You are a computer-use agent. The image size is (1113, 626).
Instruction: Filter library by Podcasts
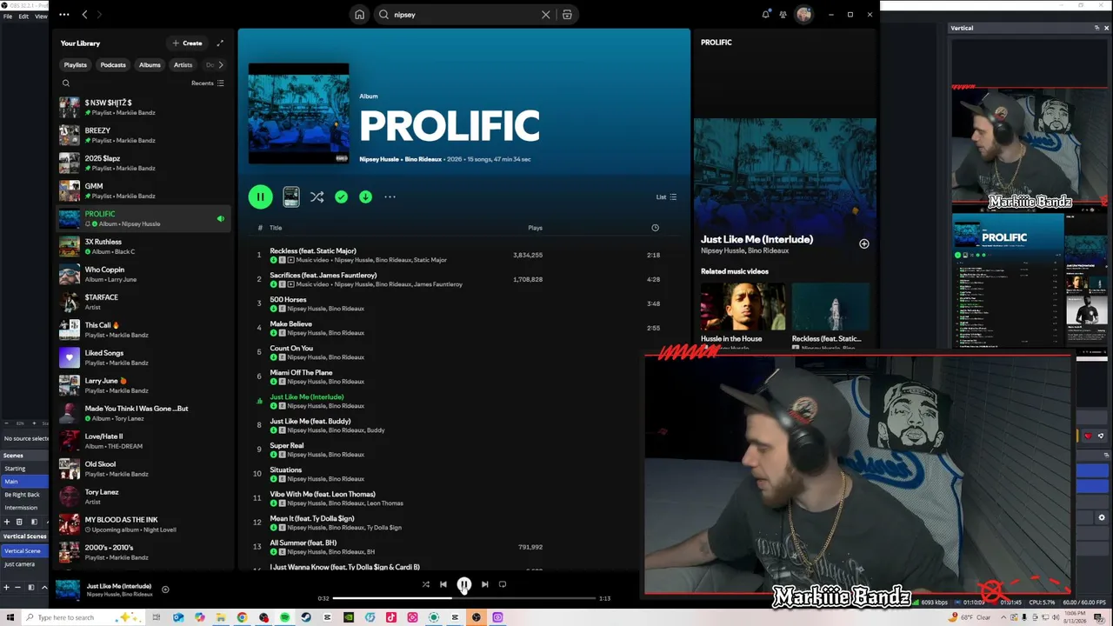113,65
